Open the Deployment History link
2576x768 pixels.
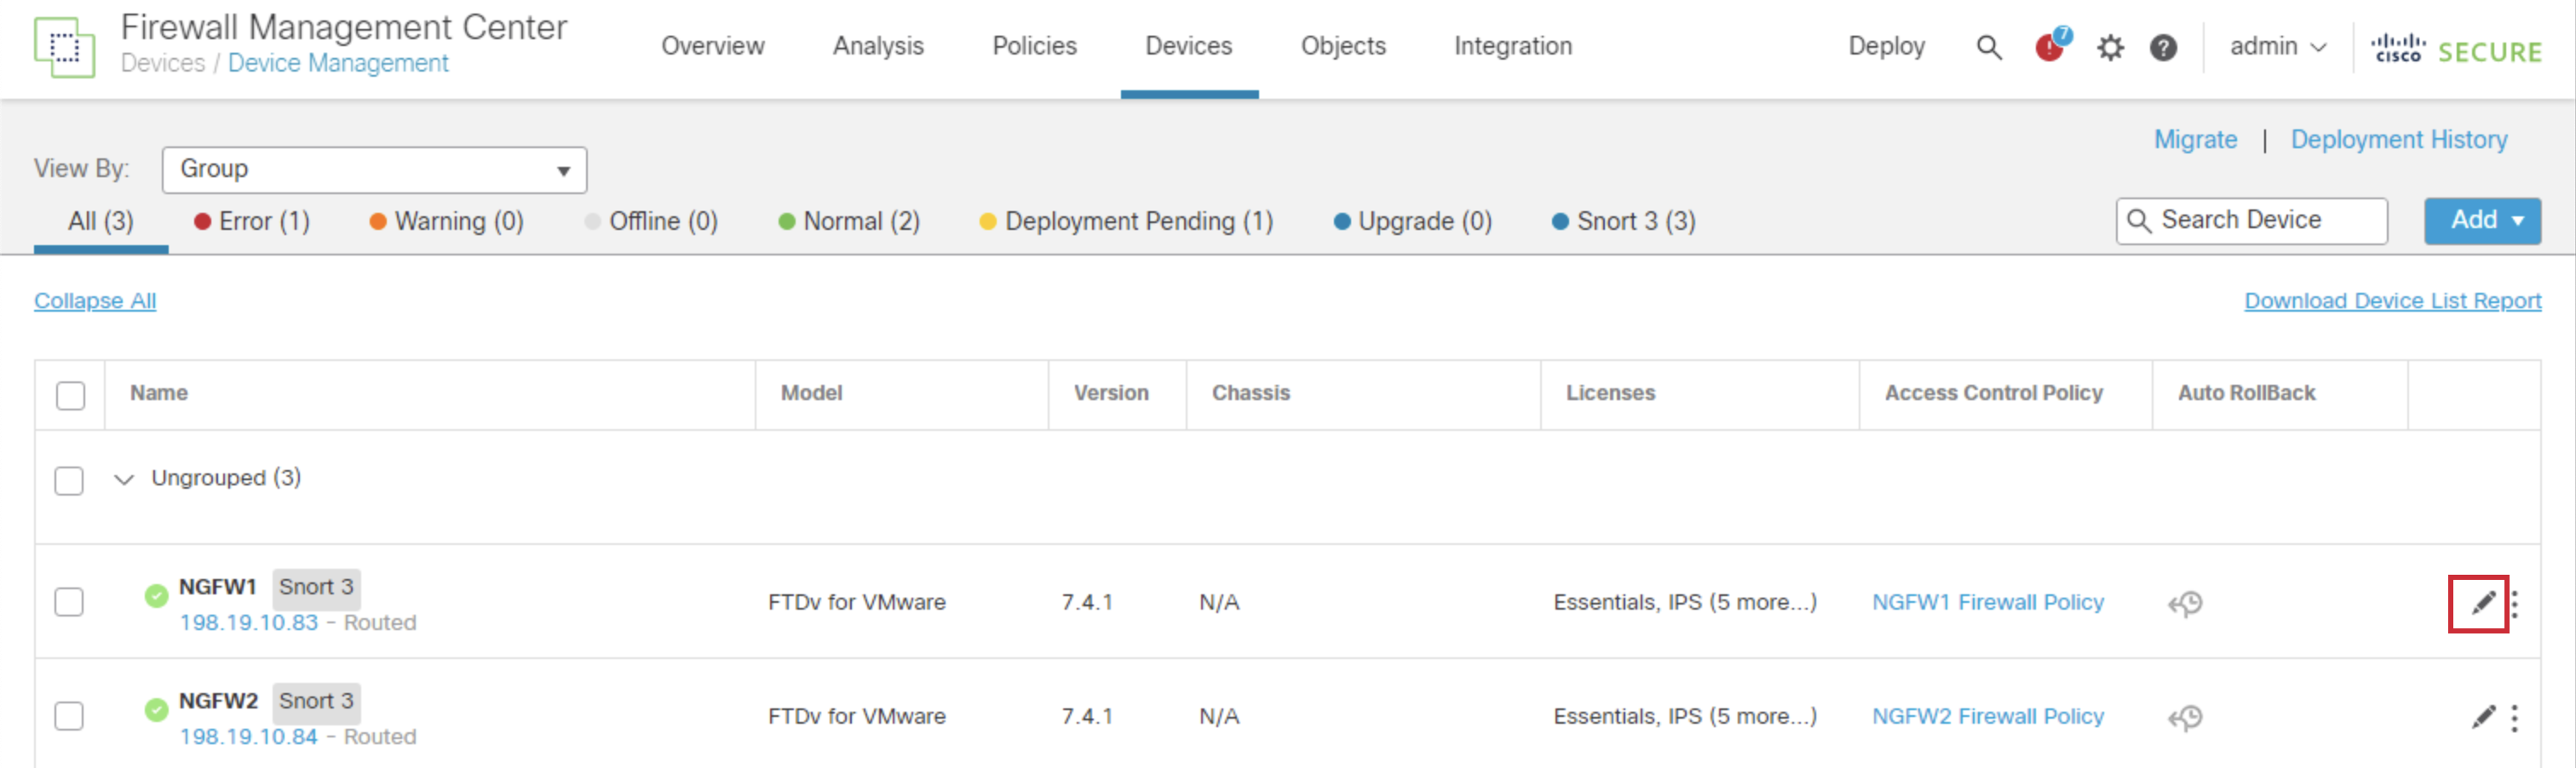[2398, 140]
